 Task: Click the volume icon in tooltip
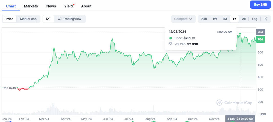[171, 44]
